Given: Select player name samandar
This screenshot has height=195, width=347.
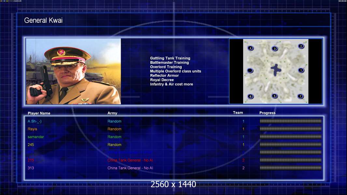Looking at the screenshot, I should (36, 137).
